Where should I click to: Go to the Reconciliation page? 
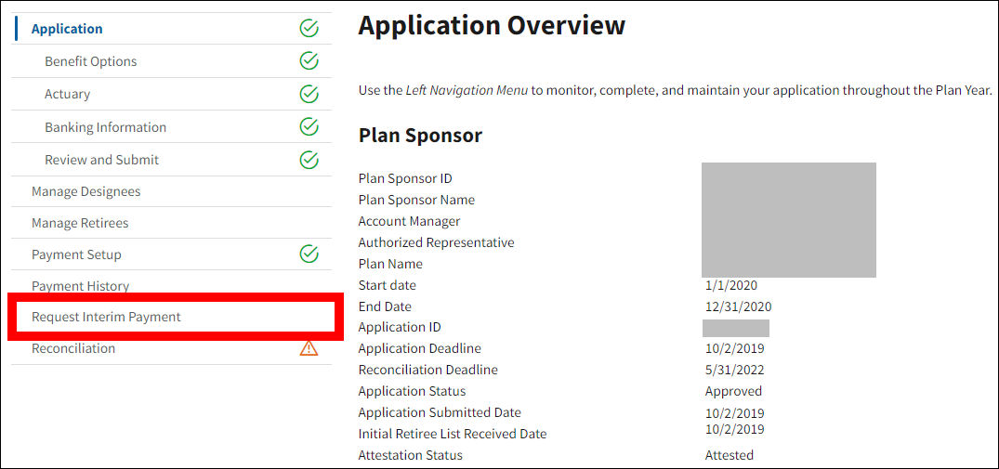pos(73,348)
